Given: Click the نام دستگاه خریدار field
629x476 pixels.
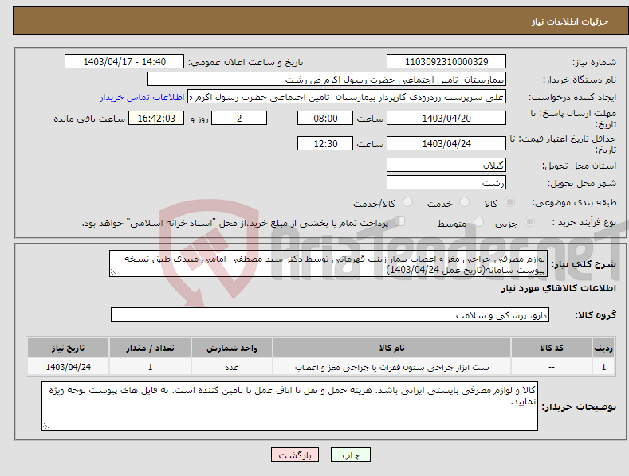Looking at the screenshot, I should pos(327,80).
